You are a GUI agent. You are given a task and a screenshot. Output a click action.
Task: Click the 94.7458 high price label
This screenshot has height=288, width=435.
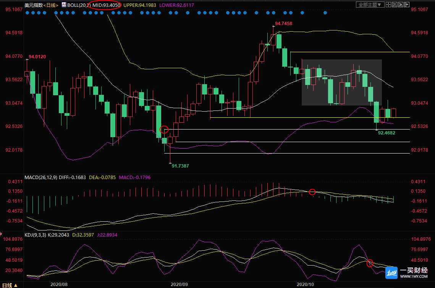coord(283,24)
